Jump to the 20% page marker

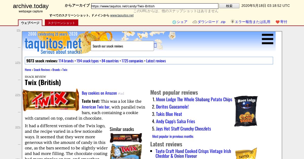18,95
